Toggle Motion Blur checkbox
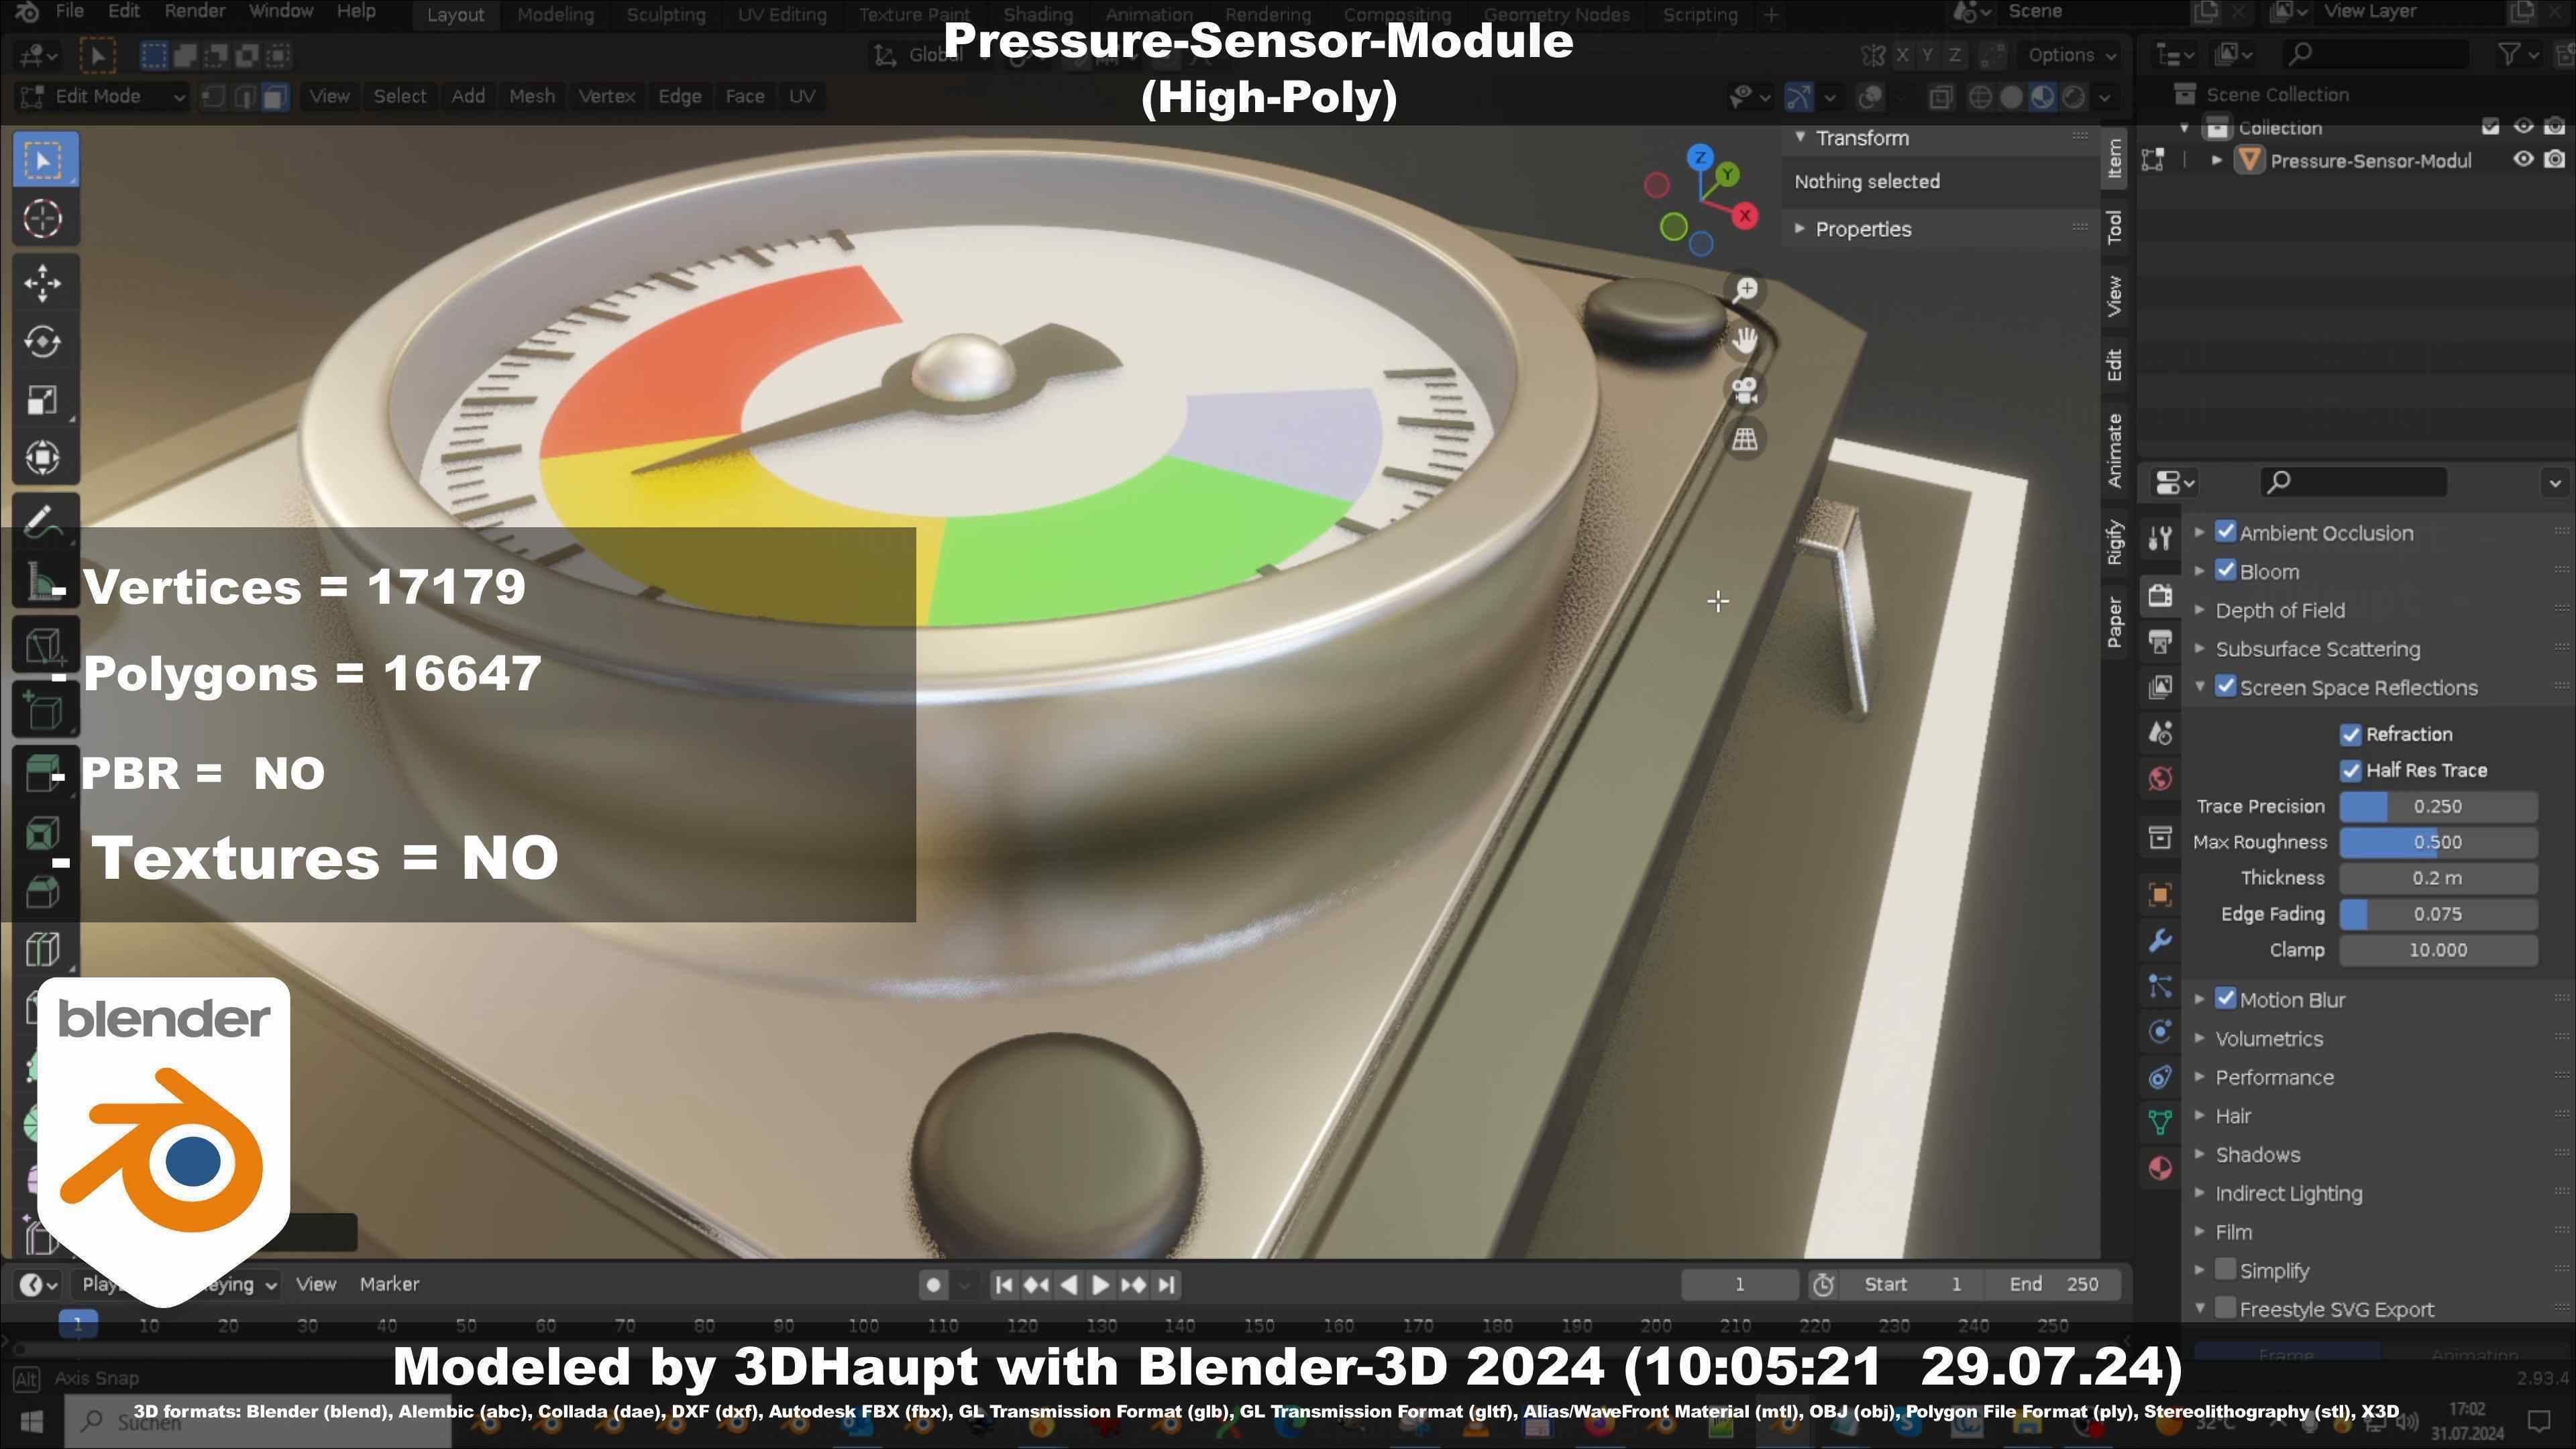Viewport: 2576px width, 1449px height. [x=2225, y=999]
